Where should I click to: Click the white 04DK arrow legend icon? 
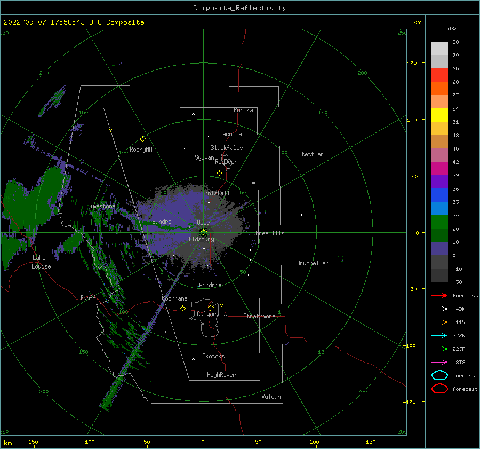[439, 309]
